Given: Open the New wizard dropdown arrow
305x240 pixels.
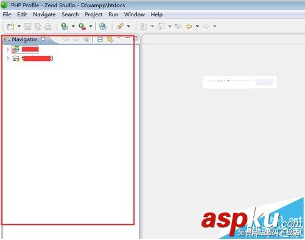Looking at the screenshot, I should pos(19,26).
